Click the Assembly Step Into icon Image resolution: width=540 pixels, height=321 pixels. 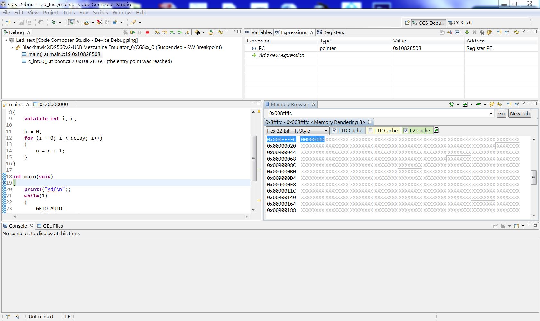point(172,32)
